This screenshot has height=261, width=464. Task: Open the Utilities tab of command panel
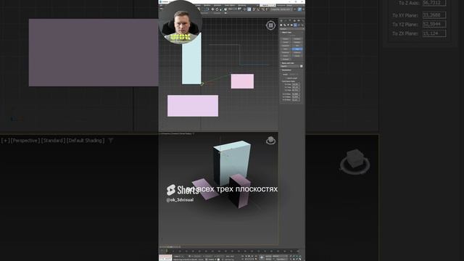point(302,20)
